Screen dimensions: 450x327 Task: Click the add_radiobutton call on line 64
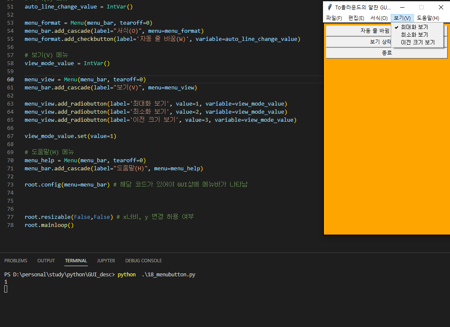pos(156,112)
